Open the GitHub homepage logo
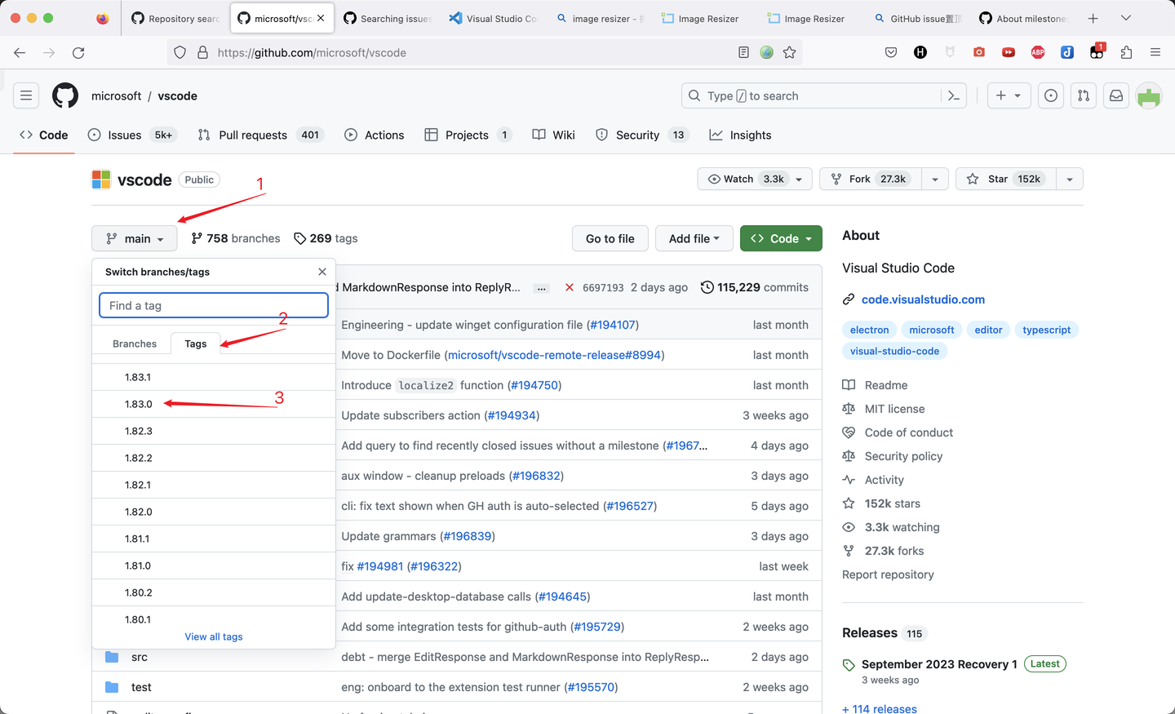The height and width of the screenshot is (714, 1175). pos(65,95)
